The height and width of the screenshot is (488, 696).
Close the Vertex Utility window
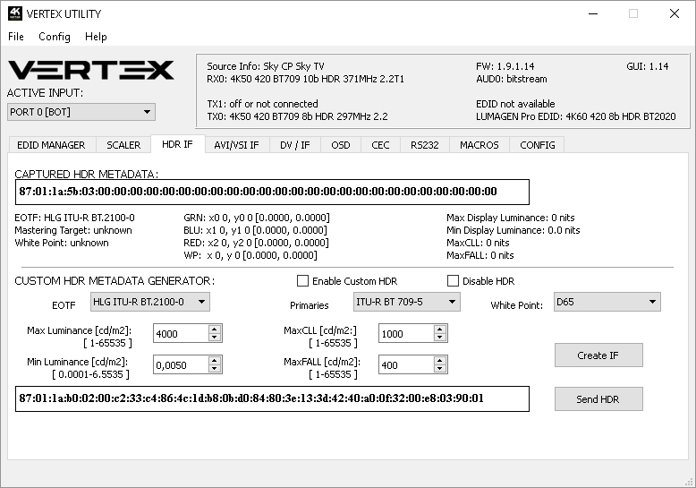[675, 13]
